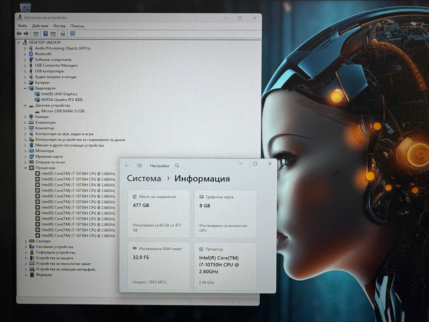Open the Действие menu

[40, 26]
